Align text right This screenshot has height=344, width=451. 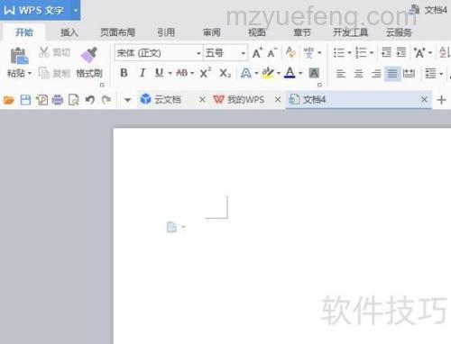[x=376, y=73]
